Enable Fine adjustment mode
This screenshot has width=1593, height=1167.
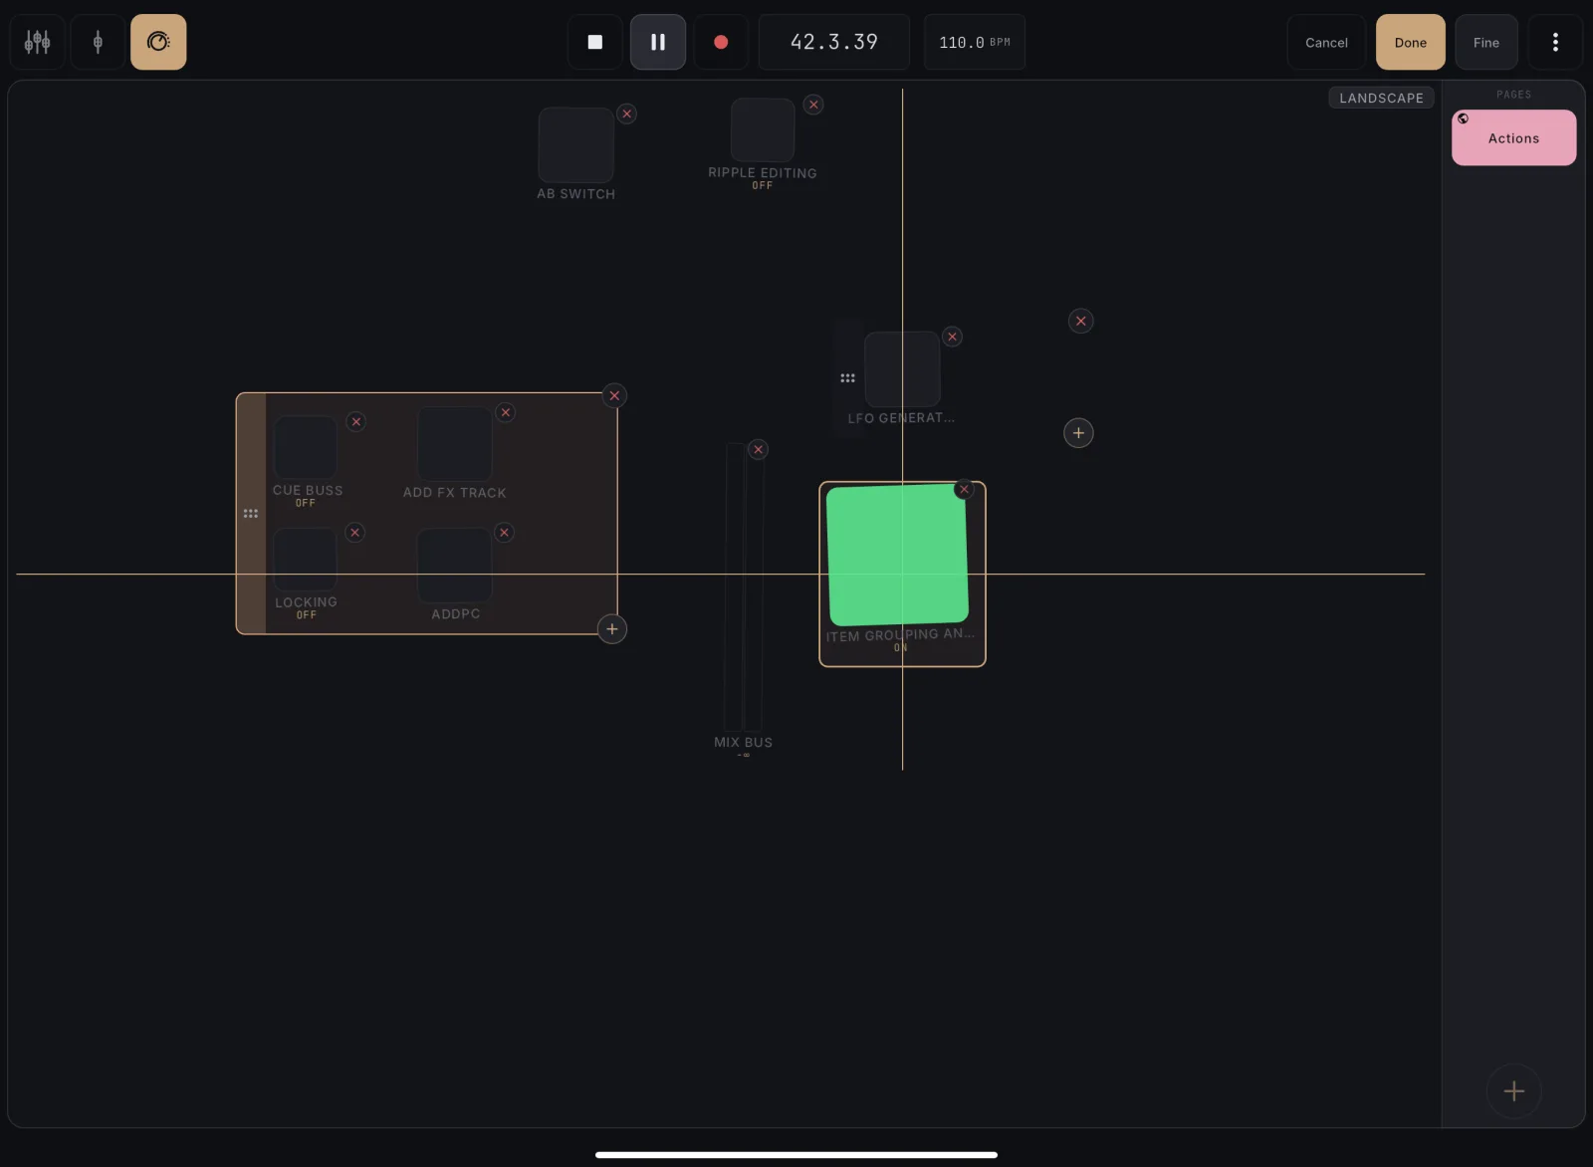coord(1485,42)
